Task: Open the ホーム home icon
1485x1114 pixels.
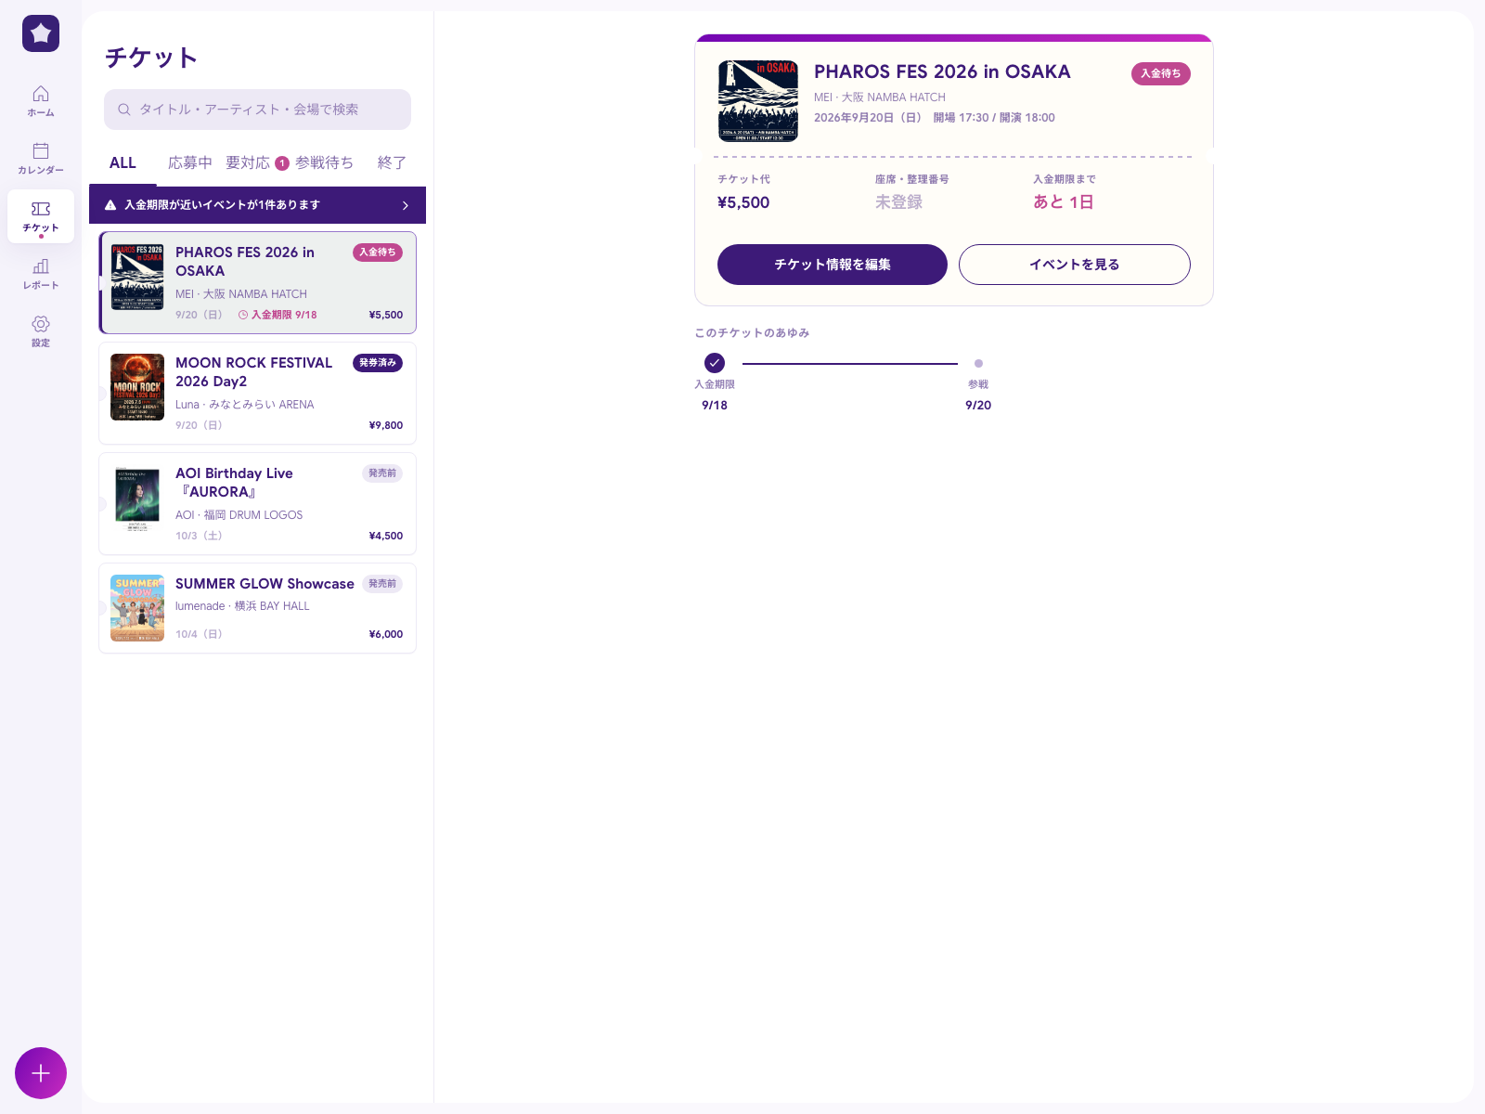Action: point(41,94)
